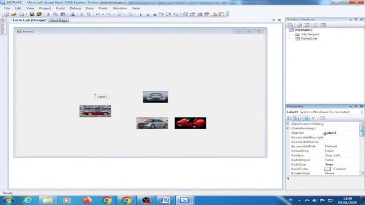365x205 pixels.
Task: Click the Step Out toolbar icon
Action: pos(176,14)
